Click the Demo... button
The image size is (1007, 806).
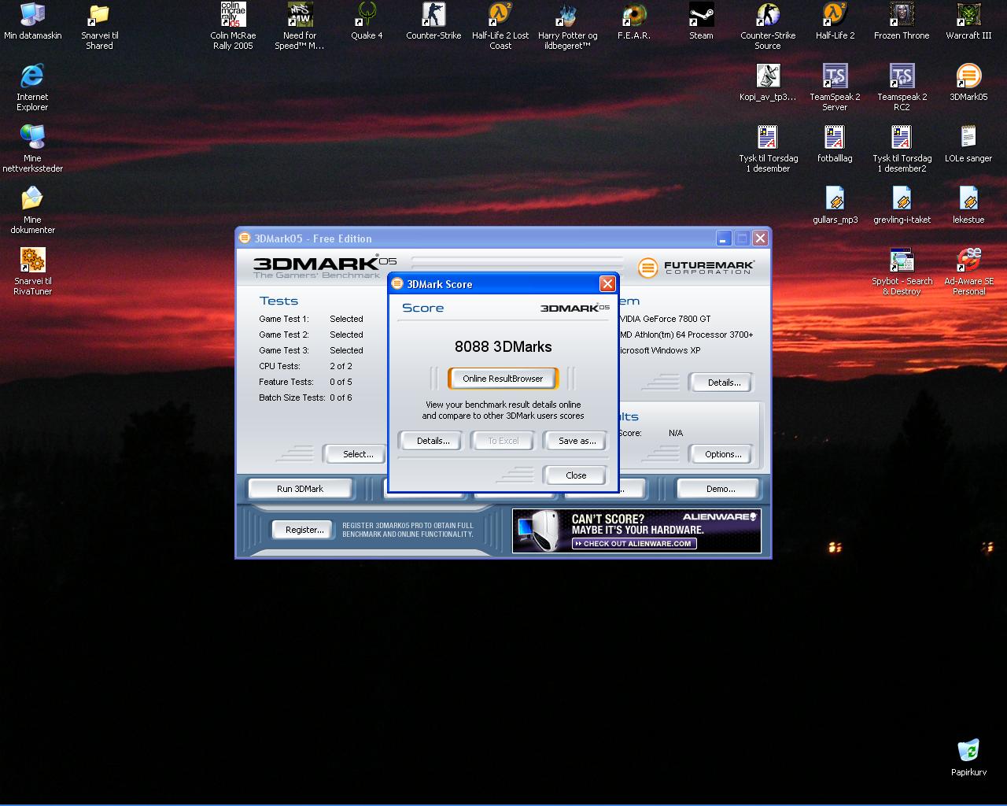[x=720, y=489]
